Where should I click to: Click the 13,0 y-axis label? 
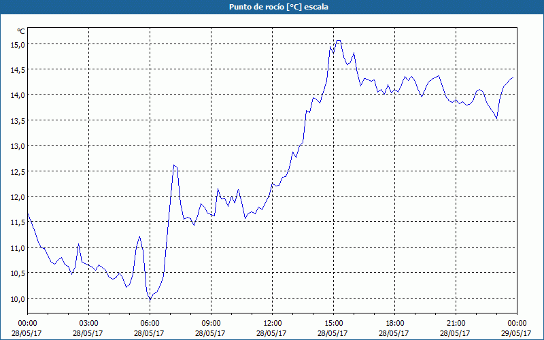point(18,146)
